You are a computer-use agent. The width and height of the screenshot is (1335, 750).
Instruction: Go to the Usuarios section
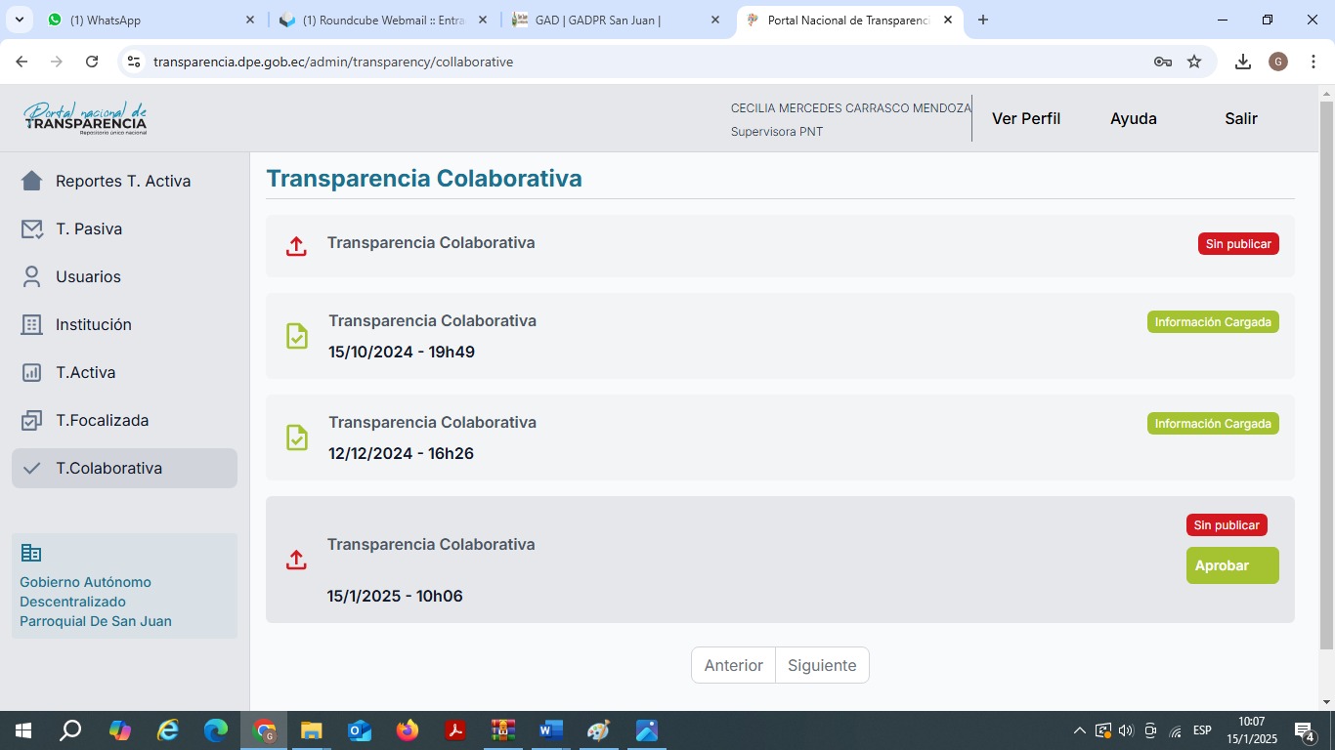point(88,276)
